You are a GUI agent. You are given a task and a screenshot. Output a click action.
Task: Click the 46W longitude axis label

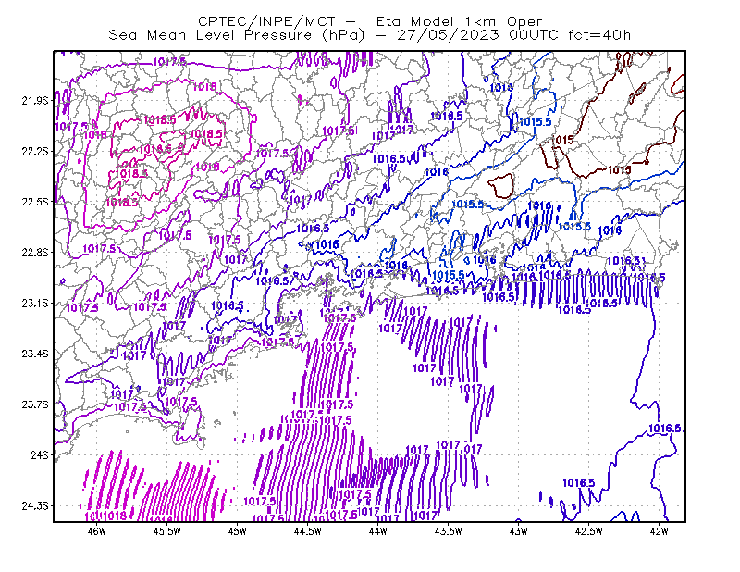point(97,531)
